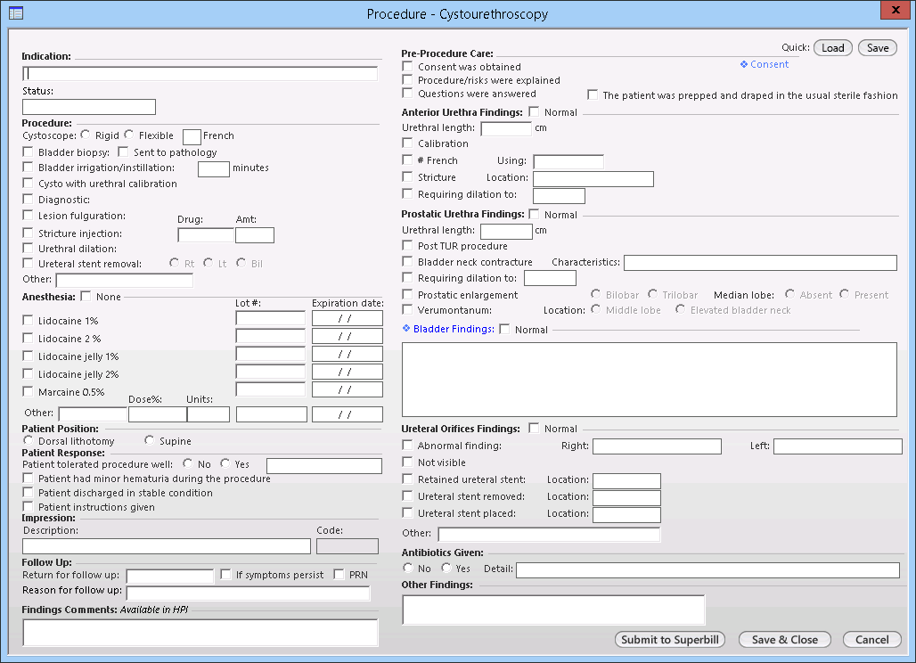
Task: Check the PRN follow up box
Action: [x=339, y=574]
